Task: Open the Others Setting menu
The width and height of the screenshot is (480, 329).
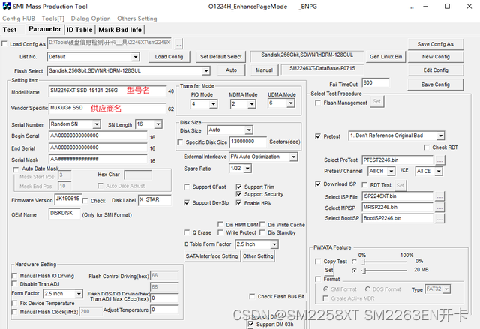Action: point(136,19)
